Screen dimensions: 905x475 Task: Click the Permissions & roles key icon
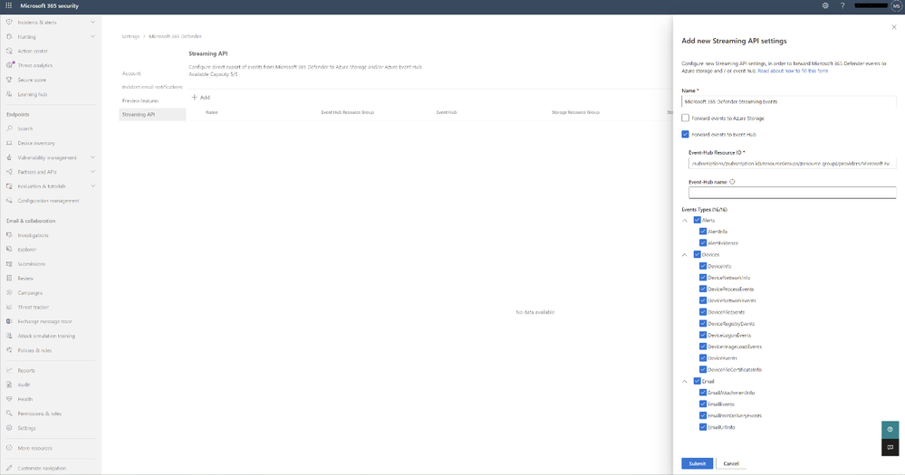tap(9, 413)
